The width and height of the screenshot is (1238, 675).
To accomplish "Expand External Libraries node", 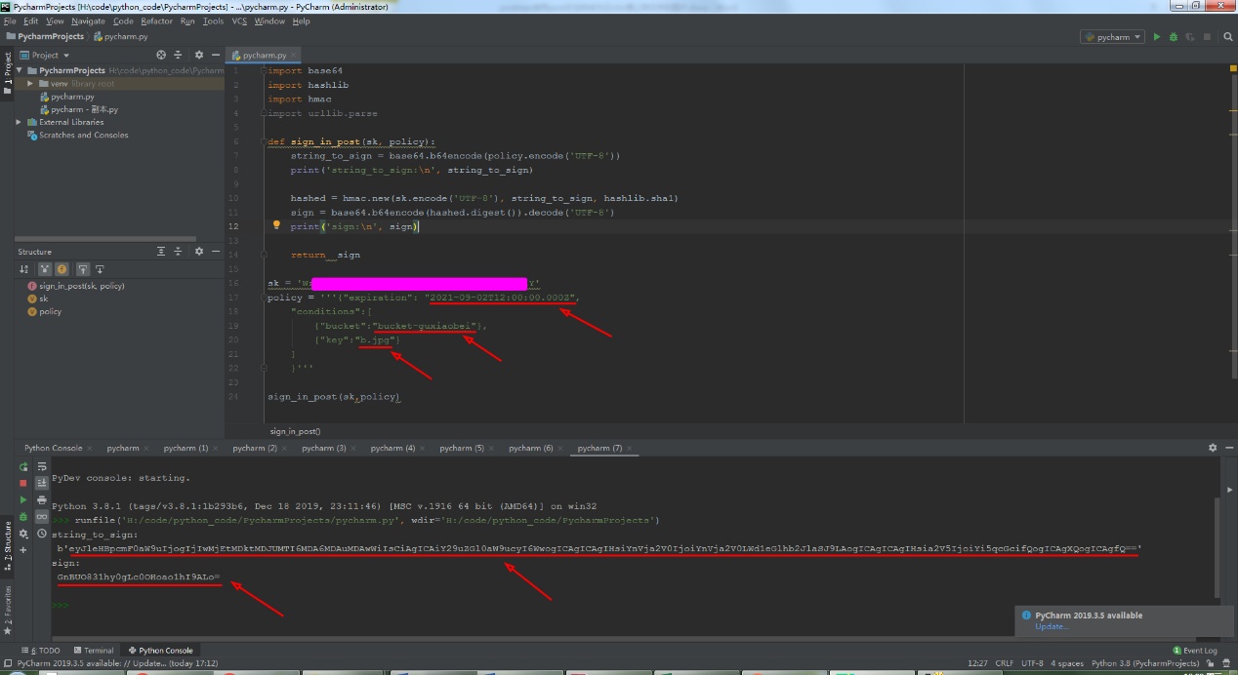I will pyautogui.click(x=19, y=122).
